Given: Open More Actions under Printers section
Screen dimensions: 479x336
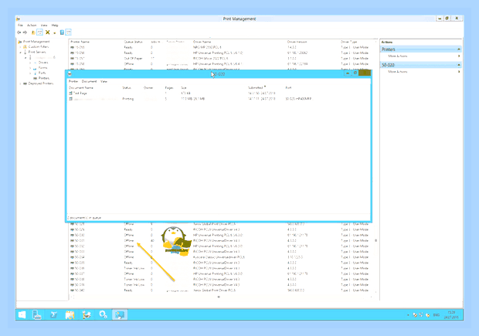Looking at the screenshot, I should 397,56.
